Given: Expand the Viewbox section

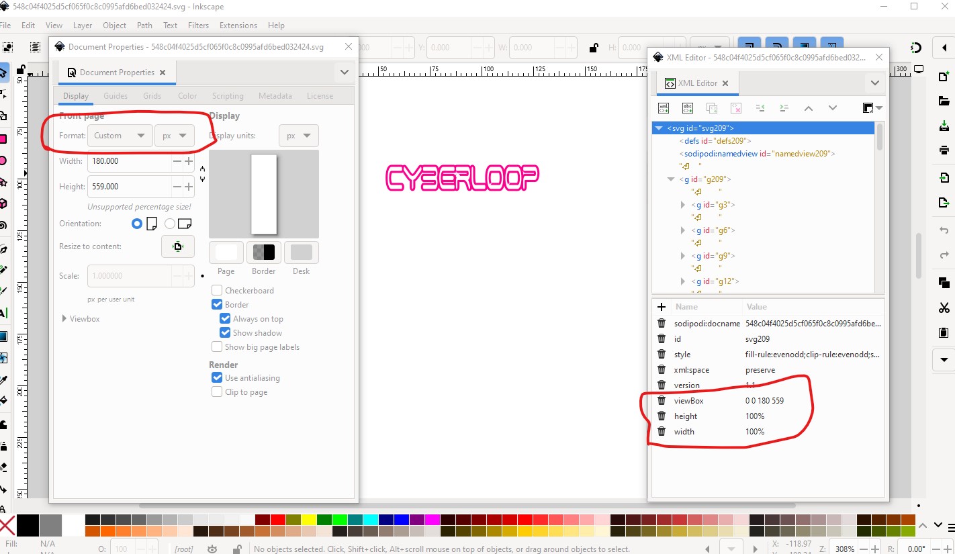Looking at the screenshot, I should (81, 319).
